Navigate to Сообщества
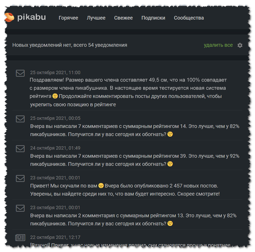The image size is (255, 252). pos(189,18)
